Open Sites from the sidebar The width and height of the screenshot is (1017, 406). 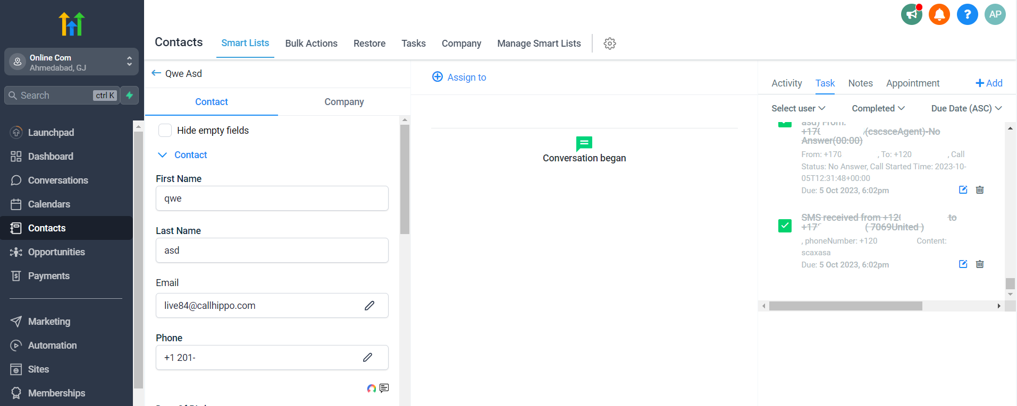point(38,369)
